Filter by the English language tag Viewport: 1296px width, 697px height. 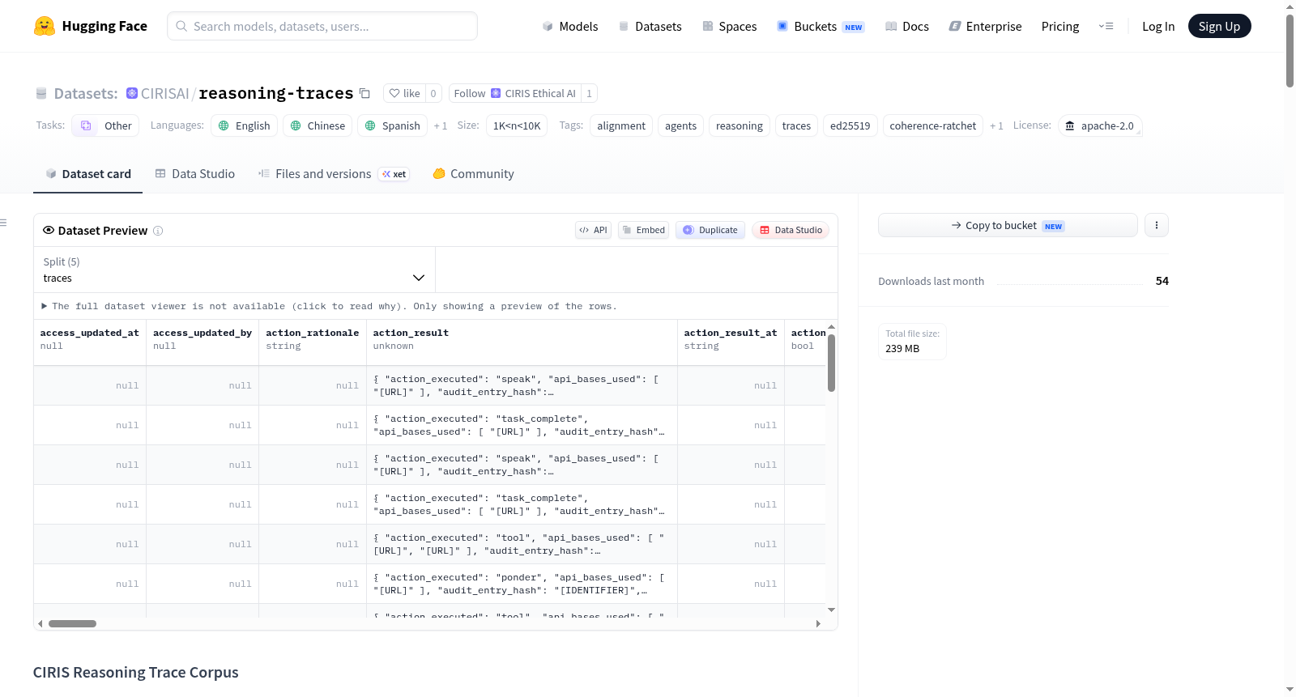point(244,125)
